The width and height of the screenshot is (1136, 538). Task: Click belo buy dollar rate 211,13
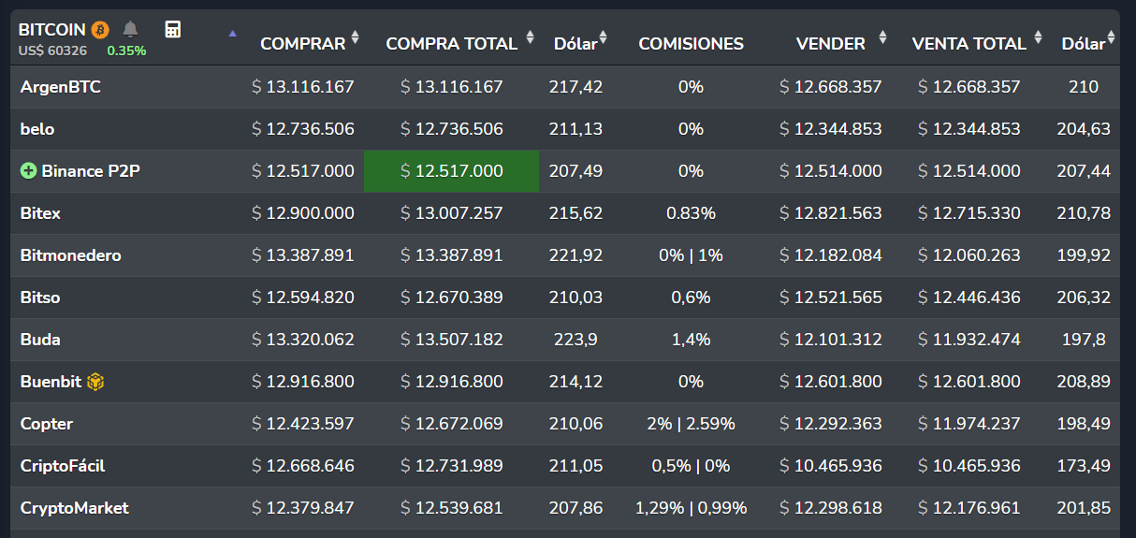[576, 129]
